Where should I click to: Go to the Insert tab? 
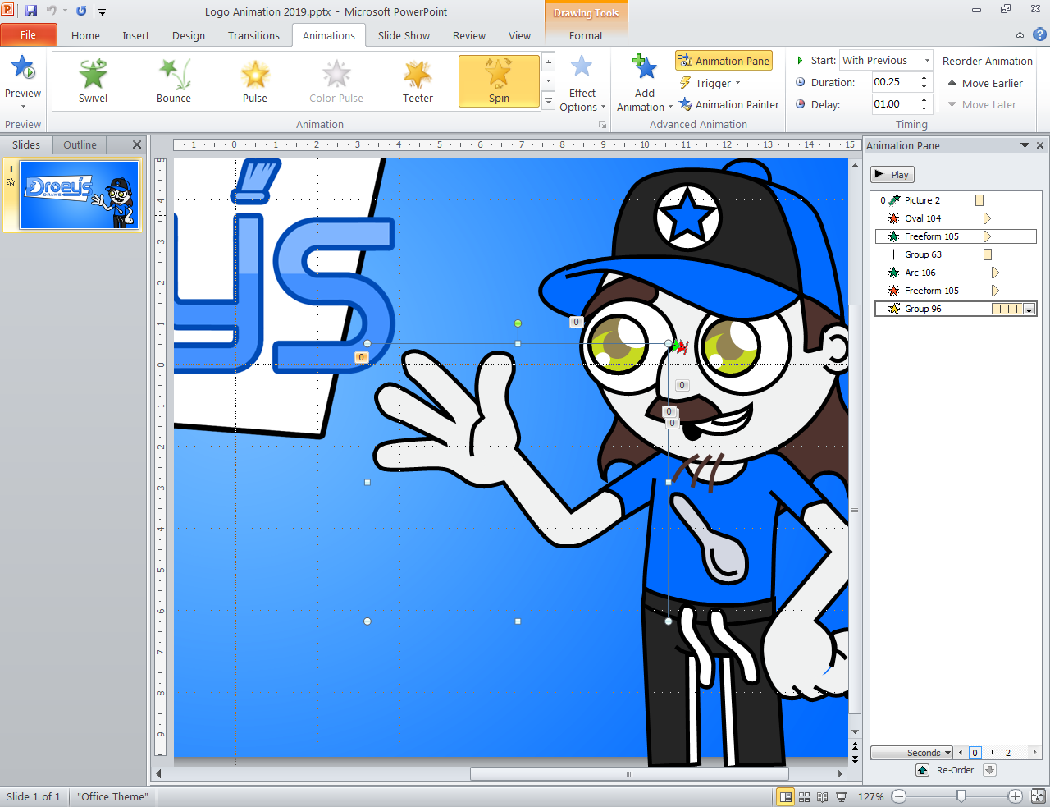tap(136, 35)
